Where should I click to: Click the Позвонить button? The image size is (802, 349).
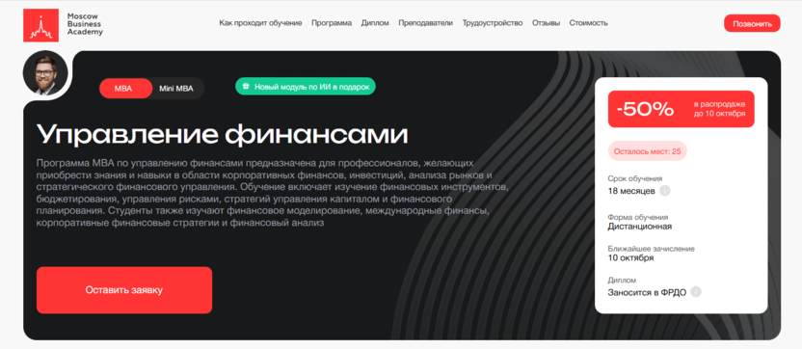752,23
